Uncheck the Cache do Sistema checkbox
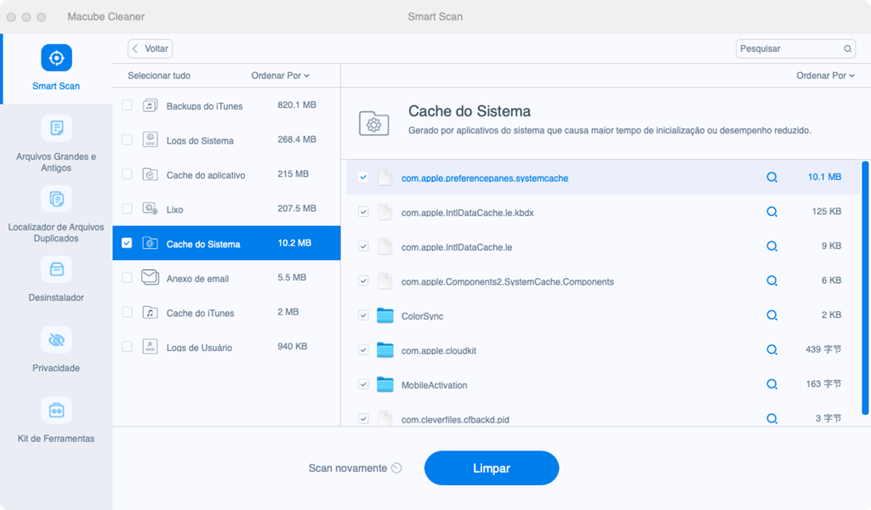The image size is (871, 510). click(x=128, y=243)
